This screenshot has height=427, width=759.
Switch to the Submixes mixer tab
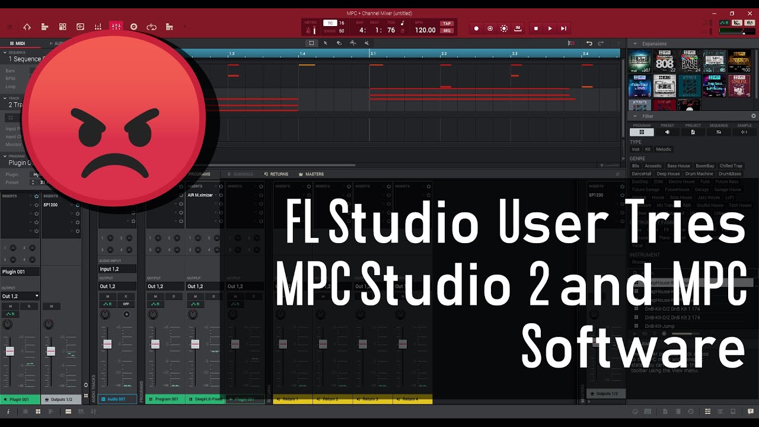pos(240,174)
